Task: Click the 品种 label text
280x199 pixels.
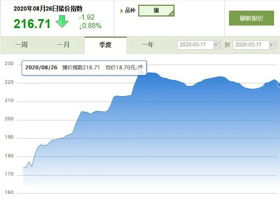Action: (x=130, y=11)
